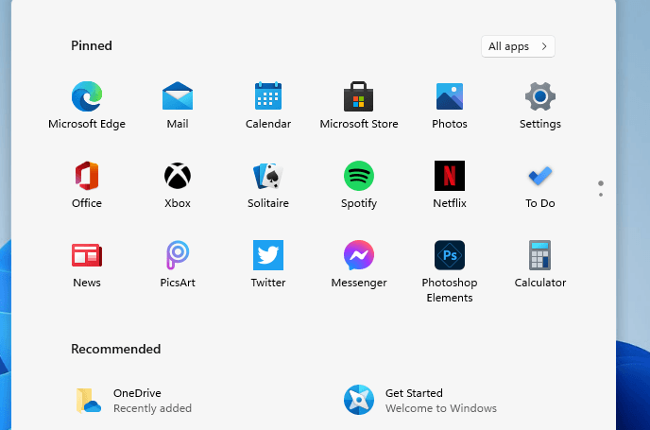Open the Xbox app
This screenshot has width=650, height=430.
[x=178, y=185]
